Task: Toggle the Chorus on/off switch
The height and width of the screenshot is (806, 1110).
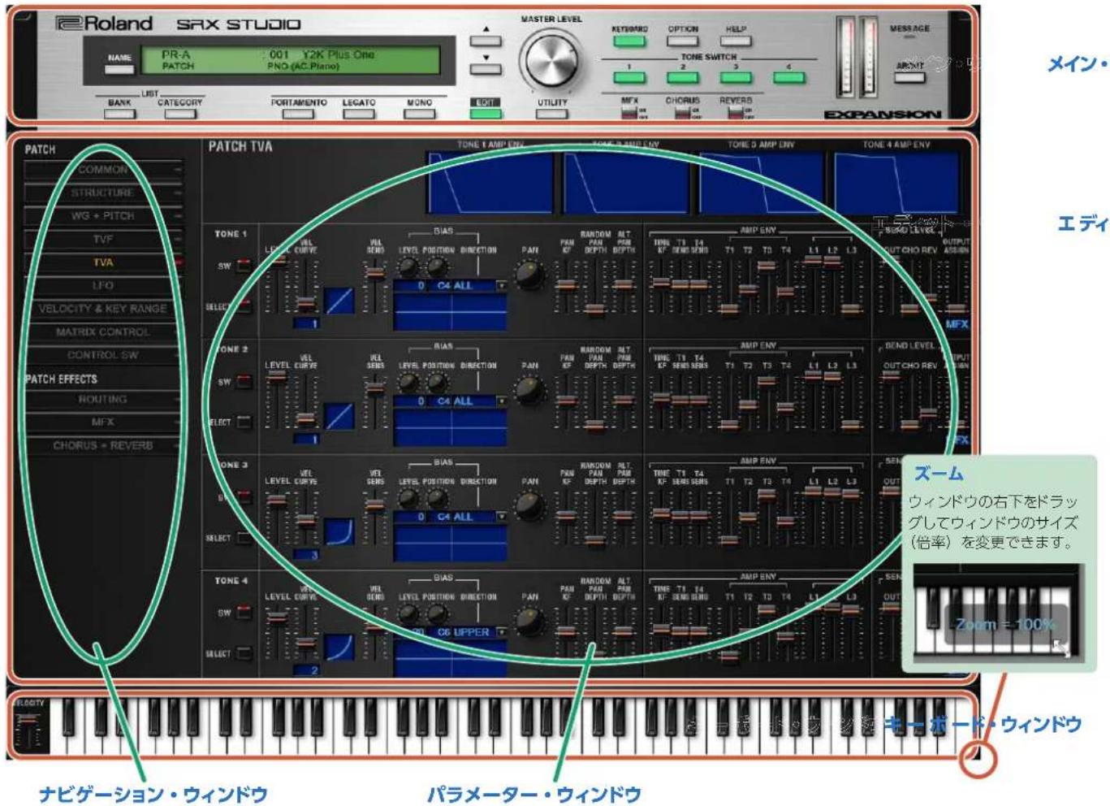Action: click(682, 113)
